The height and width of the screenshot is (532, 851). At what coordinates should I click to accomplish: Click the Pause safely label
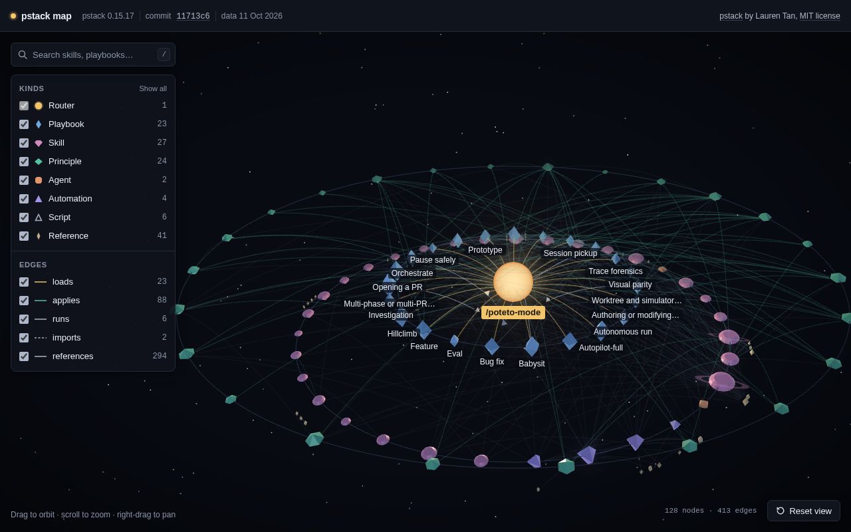click(x=433, y=260)
